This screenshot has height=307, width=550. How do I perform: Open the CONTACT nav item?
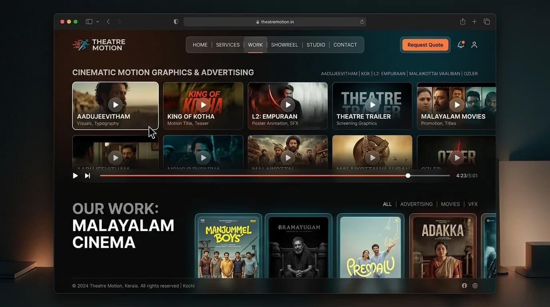coord(345,45)
